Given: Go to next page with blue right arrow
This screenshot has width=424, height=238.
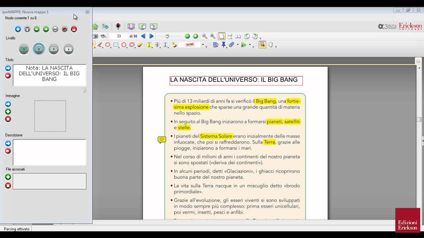Looking at the screenshot, I should coord(151,36).
